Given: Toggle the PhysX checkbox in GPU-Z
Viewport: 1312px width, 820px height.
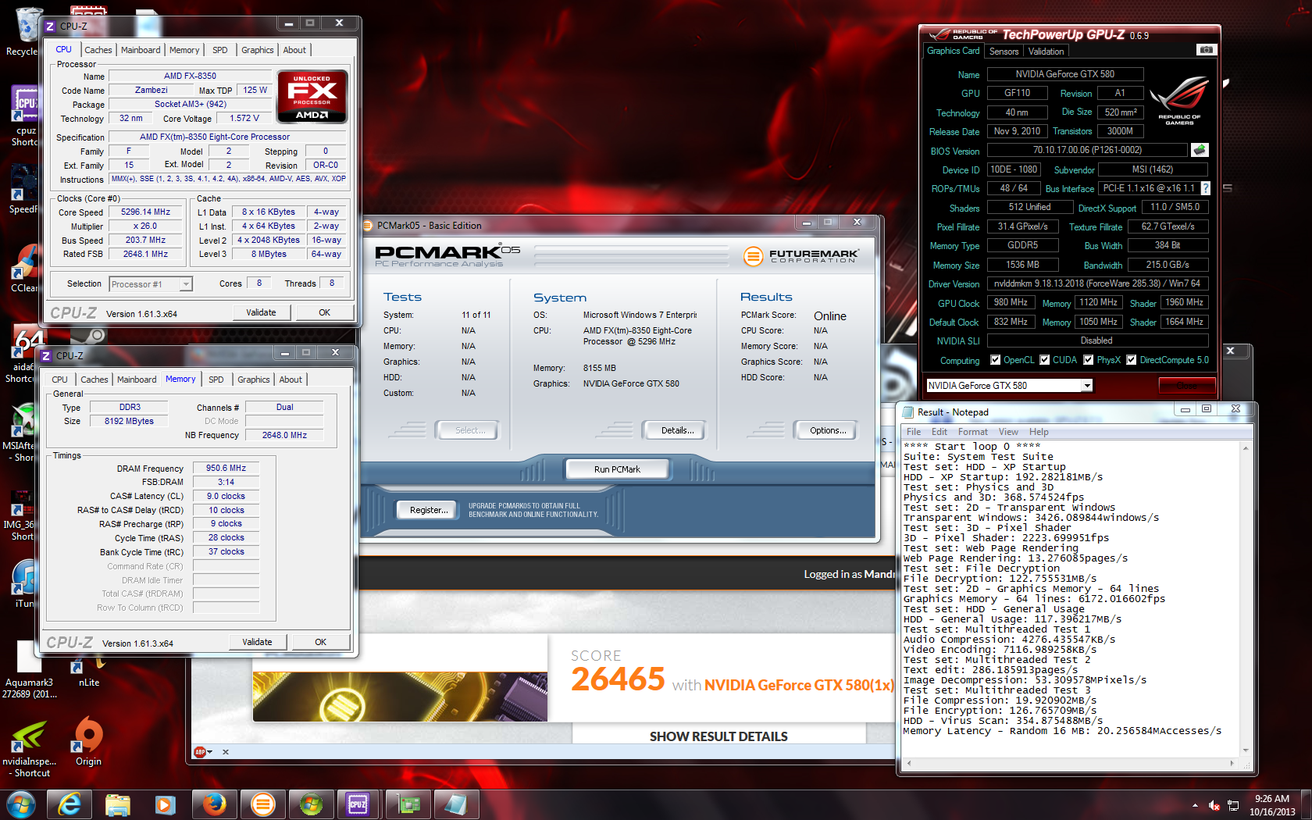Looking at the screenshot, I should click(1089, 360).
